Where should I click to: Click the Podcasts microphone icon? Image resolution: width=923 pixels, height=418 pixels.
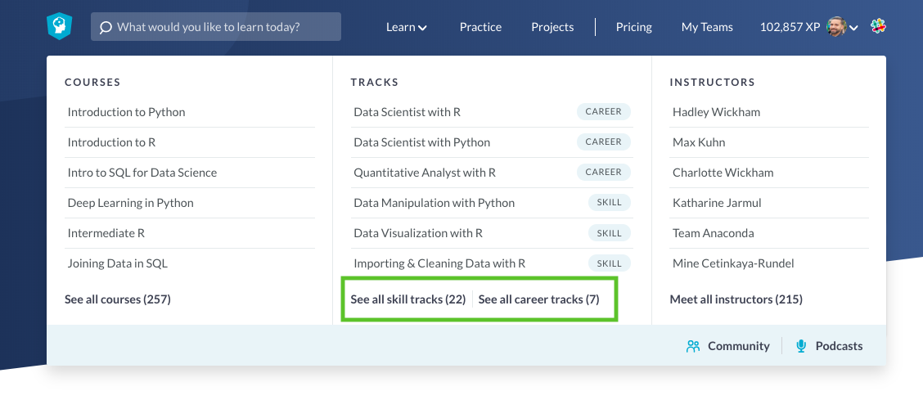[x=801, y=346]
